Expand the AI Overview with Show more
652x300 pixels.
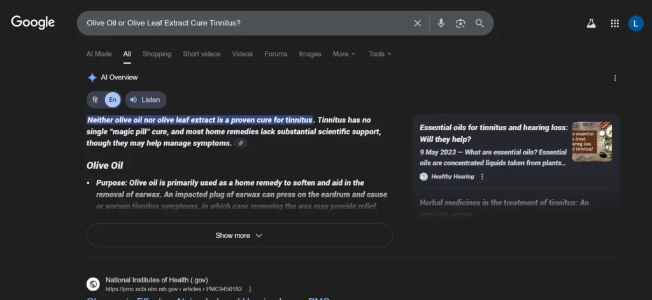239,235
